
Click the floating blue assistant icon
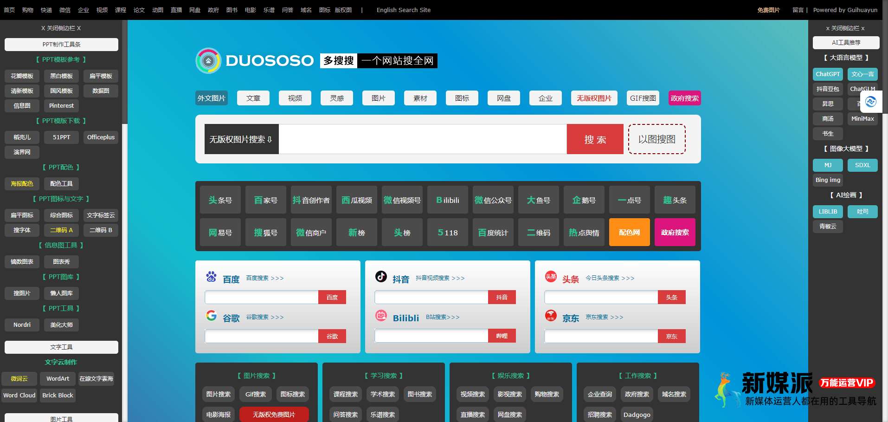coord(871,102)
